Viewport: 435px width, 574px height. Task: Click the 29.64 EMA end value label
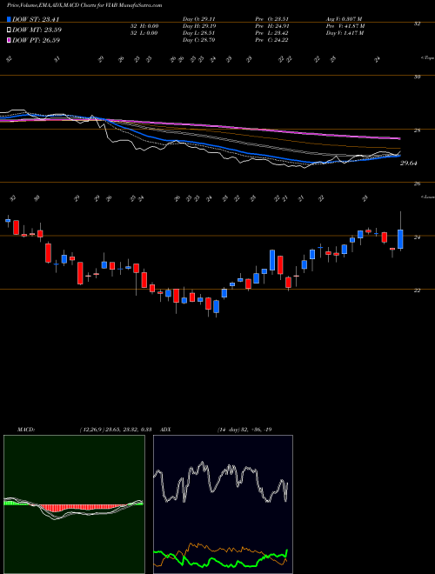pyautogui.click(x=409, y=164)
